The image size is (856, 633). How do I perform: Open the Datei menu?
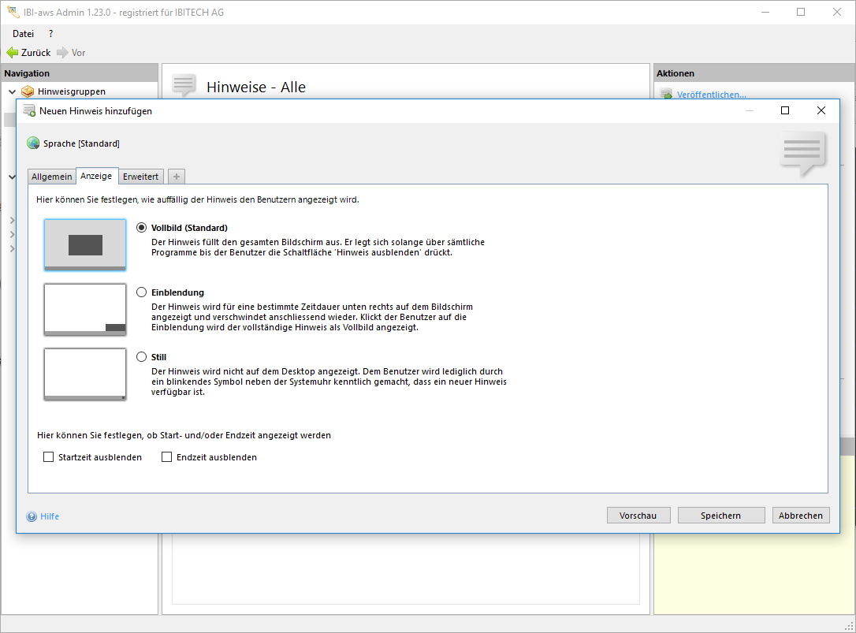[23, 34]
